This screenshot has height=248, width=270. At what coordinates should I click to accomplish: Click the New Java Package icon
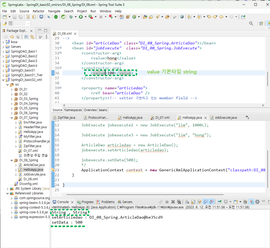[128, 17]
